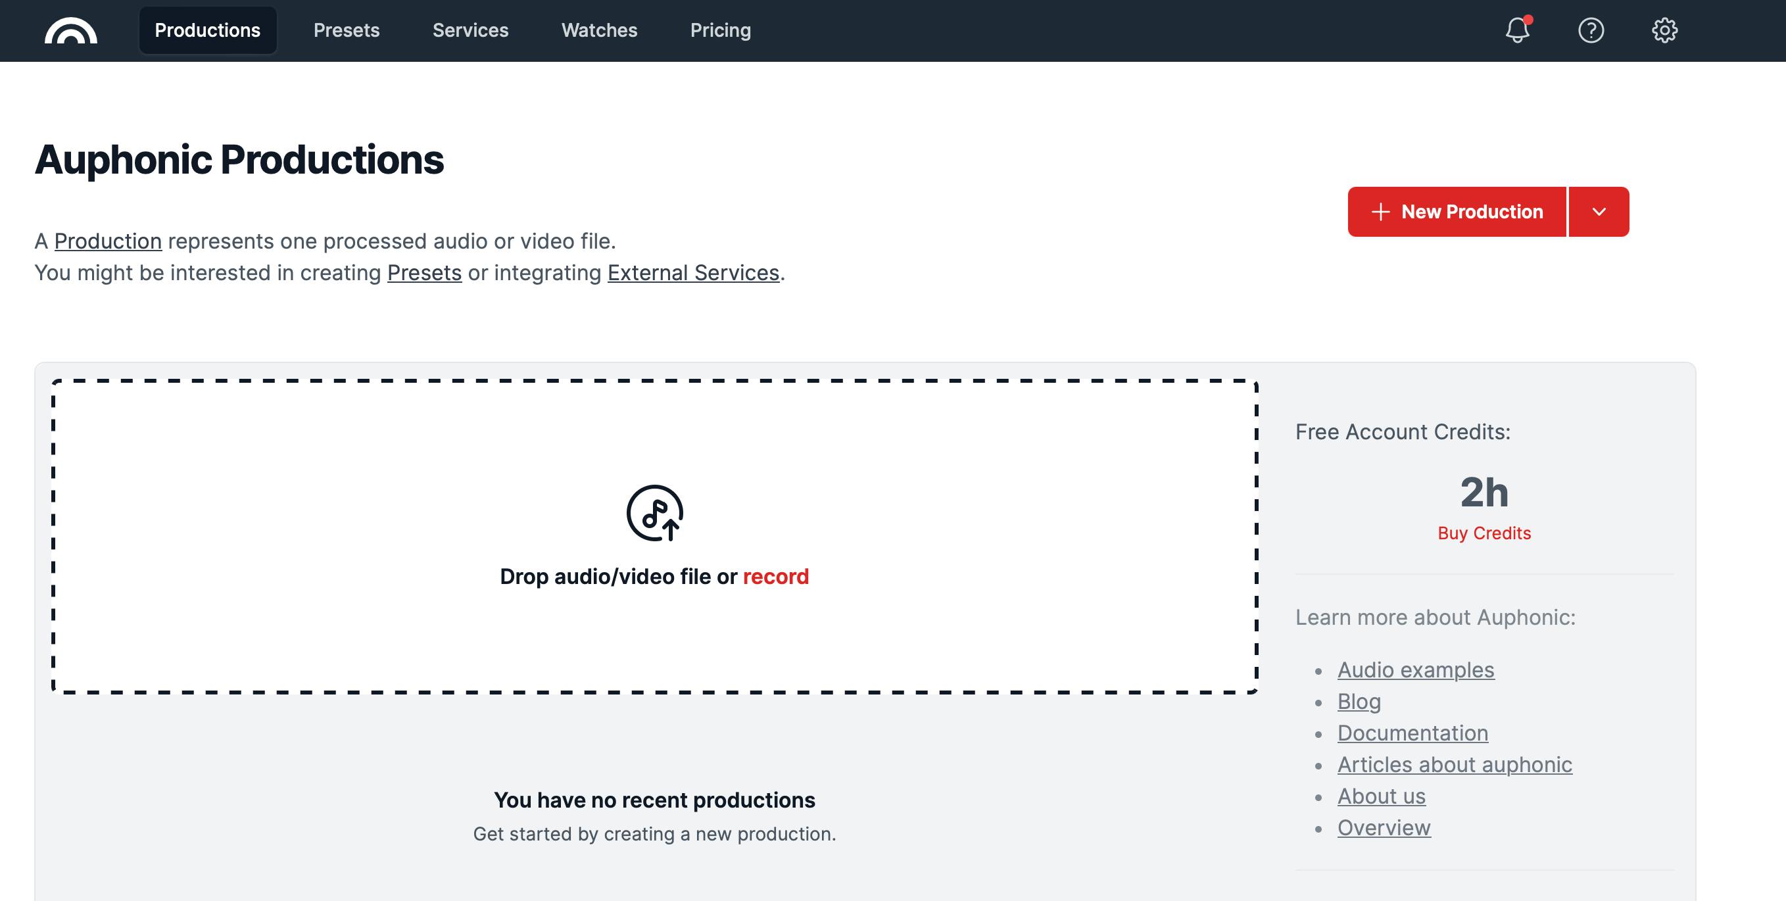Viewport: 1786px width, 901px height.
Task: Open the Services menu item
Action: [x=470, y=30]
